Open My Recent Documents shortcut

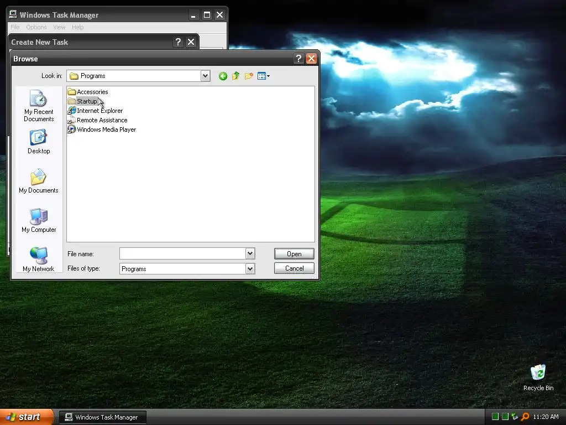point(39,106)
